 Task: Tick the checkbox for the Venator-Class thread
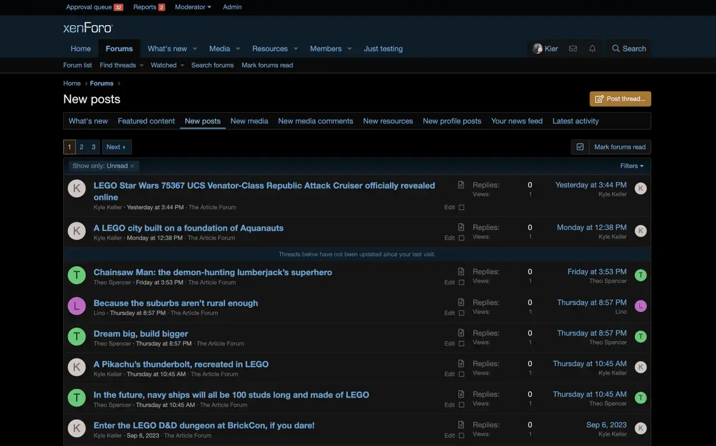pos(461,207)
